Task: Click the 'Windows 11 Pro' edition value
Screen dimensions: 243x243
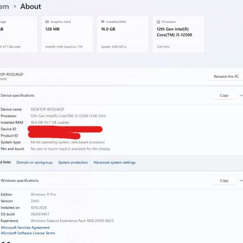Action: click(43, 194)
